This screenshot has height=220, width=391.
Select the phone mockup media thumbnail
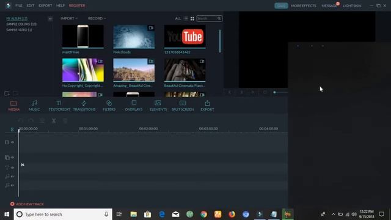point(83,37)
